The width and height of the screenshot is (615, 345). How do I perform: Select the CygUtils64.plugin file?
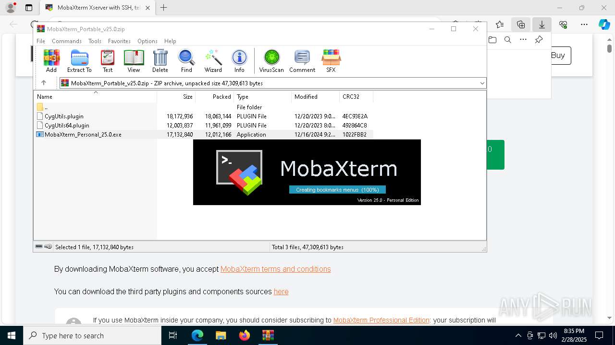[x=203, y=126]
